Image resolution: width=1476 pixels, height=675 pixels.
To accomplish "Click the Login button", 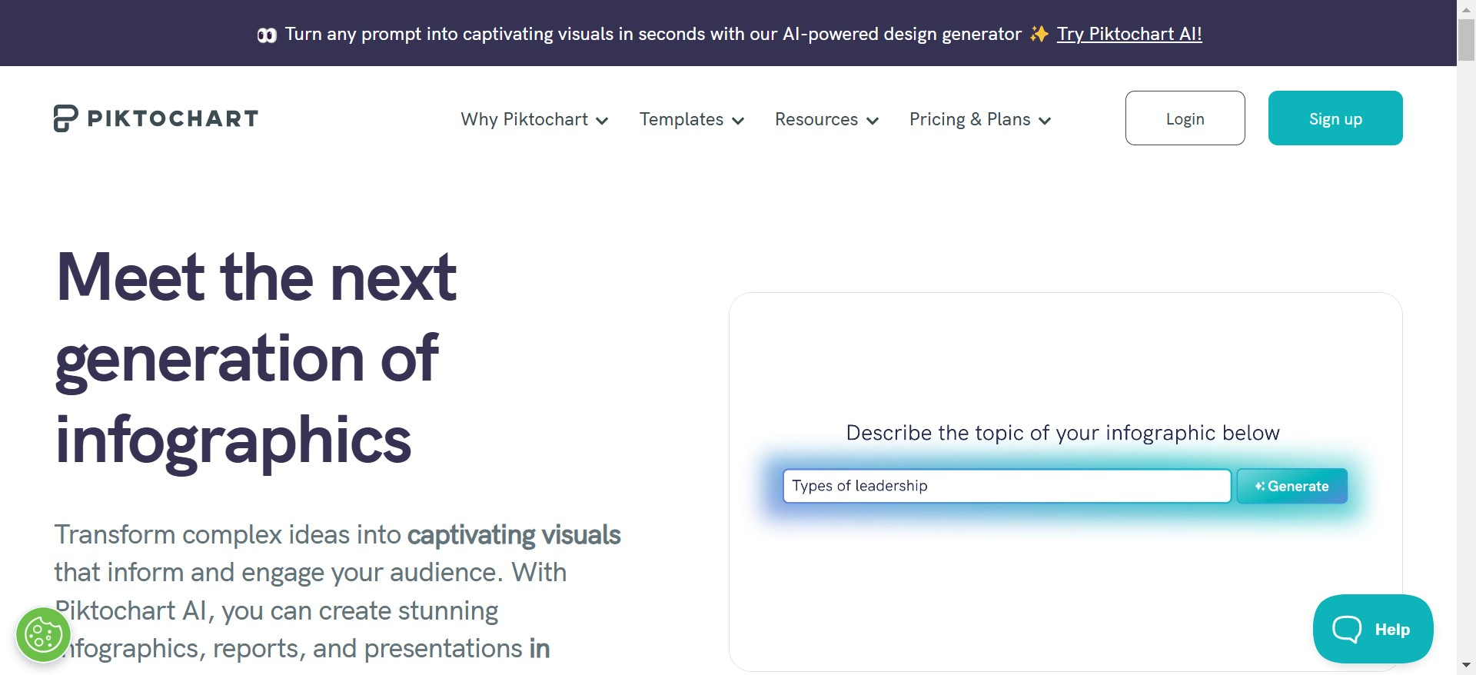I will [1185, 118].
